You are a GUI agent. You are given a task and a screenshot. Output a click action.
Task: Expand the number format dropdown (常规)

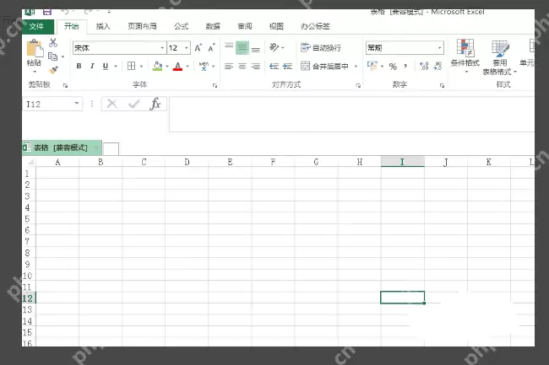pos(439,48)
